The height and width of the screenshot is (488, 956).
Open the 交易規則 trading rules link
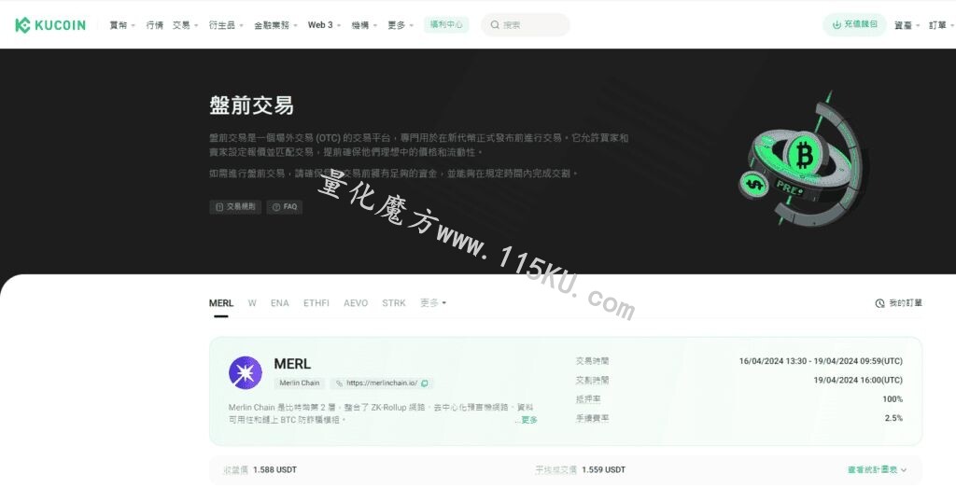[235, 207]
